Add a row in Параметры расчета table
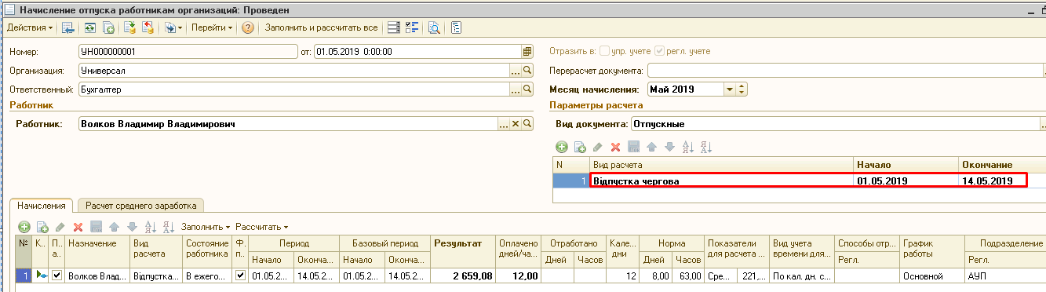The image size is (1046, 292). 561,147
